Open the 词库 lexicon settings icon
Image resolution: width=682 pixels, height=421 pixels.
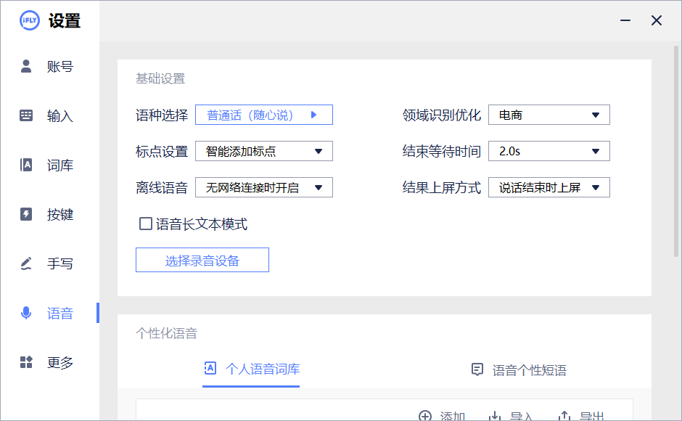click(x=27, y=165)
